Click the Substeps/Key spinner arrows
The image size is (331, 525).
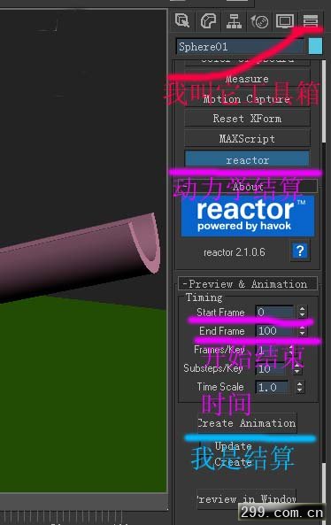tap(296, 369)
